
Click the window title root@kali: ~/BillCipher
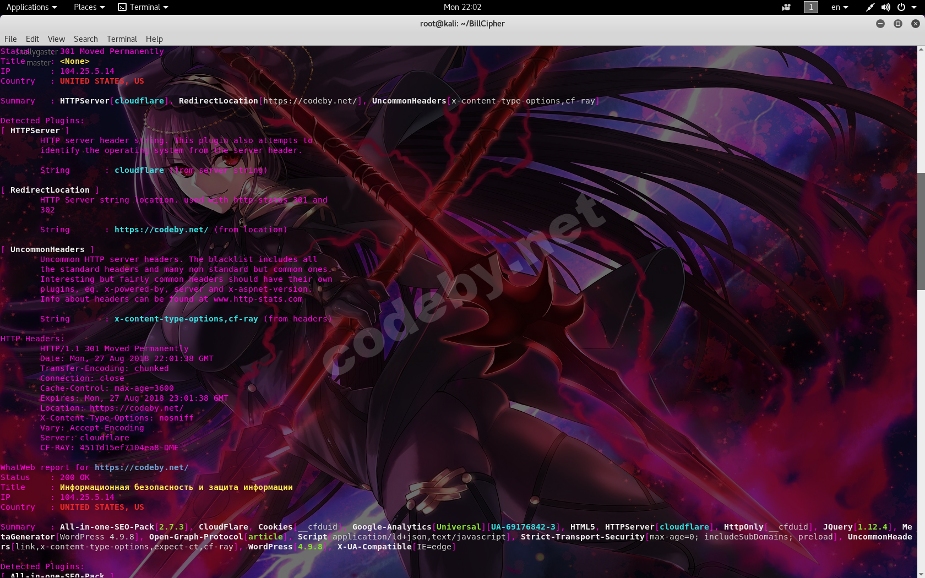(463, 24)
